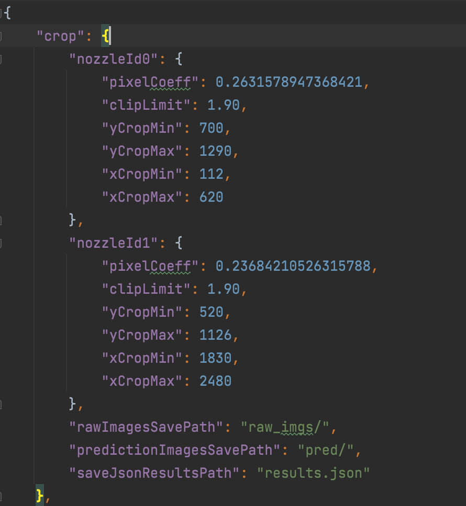Screen dimensions: 466x506
Task: Click the "nozzleId1" key
Action: (114, 243)
